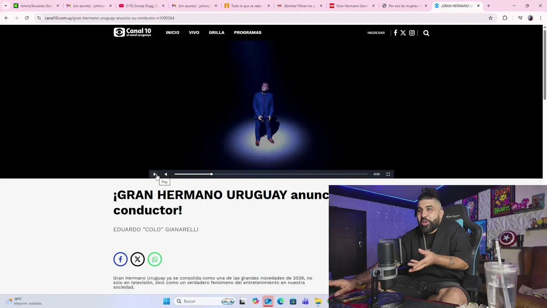Switch to the 'Por eso las mujeres' tab

(404, 6)
